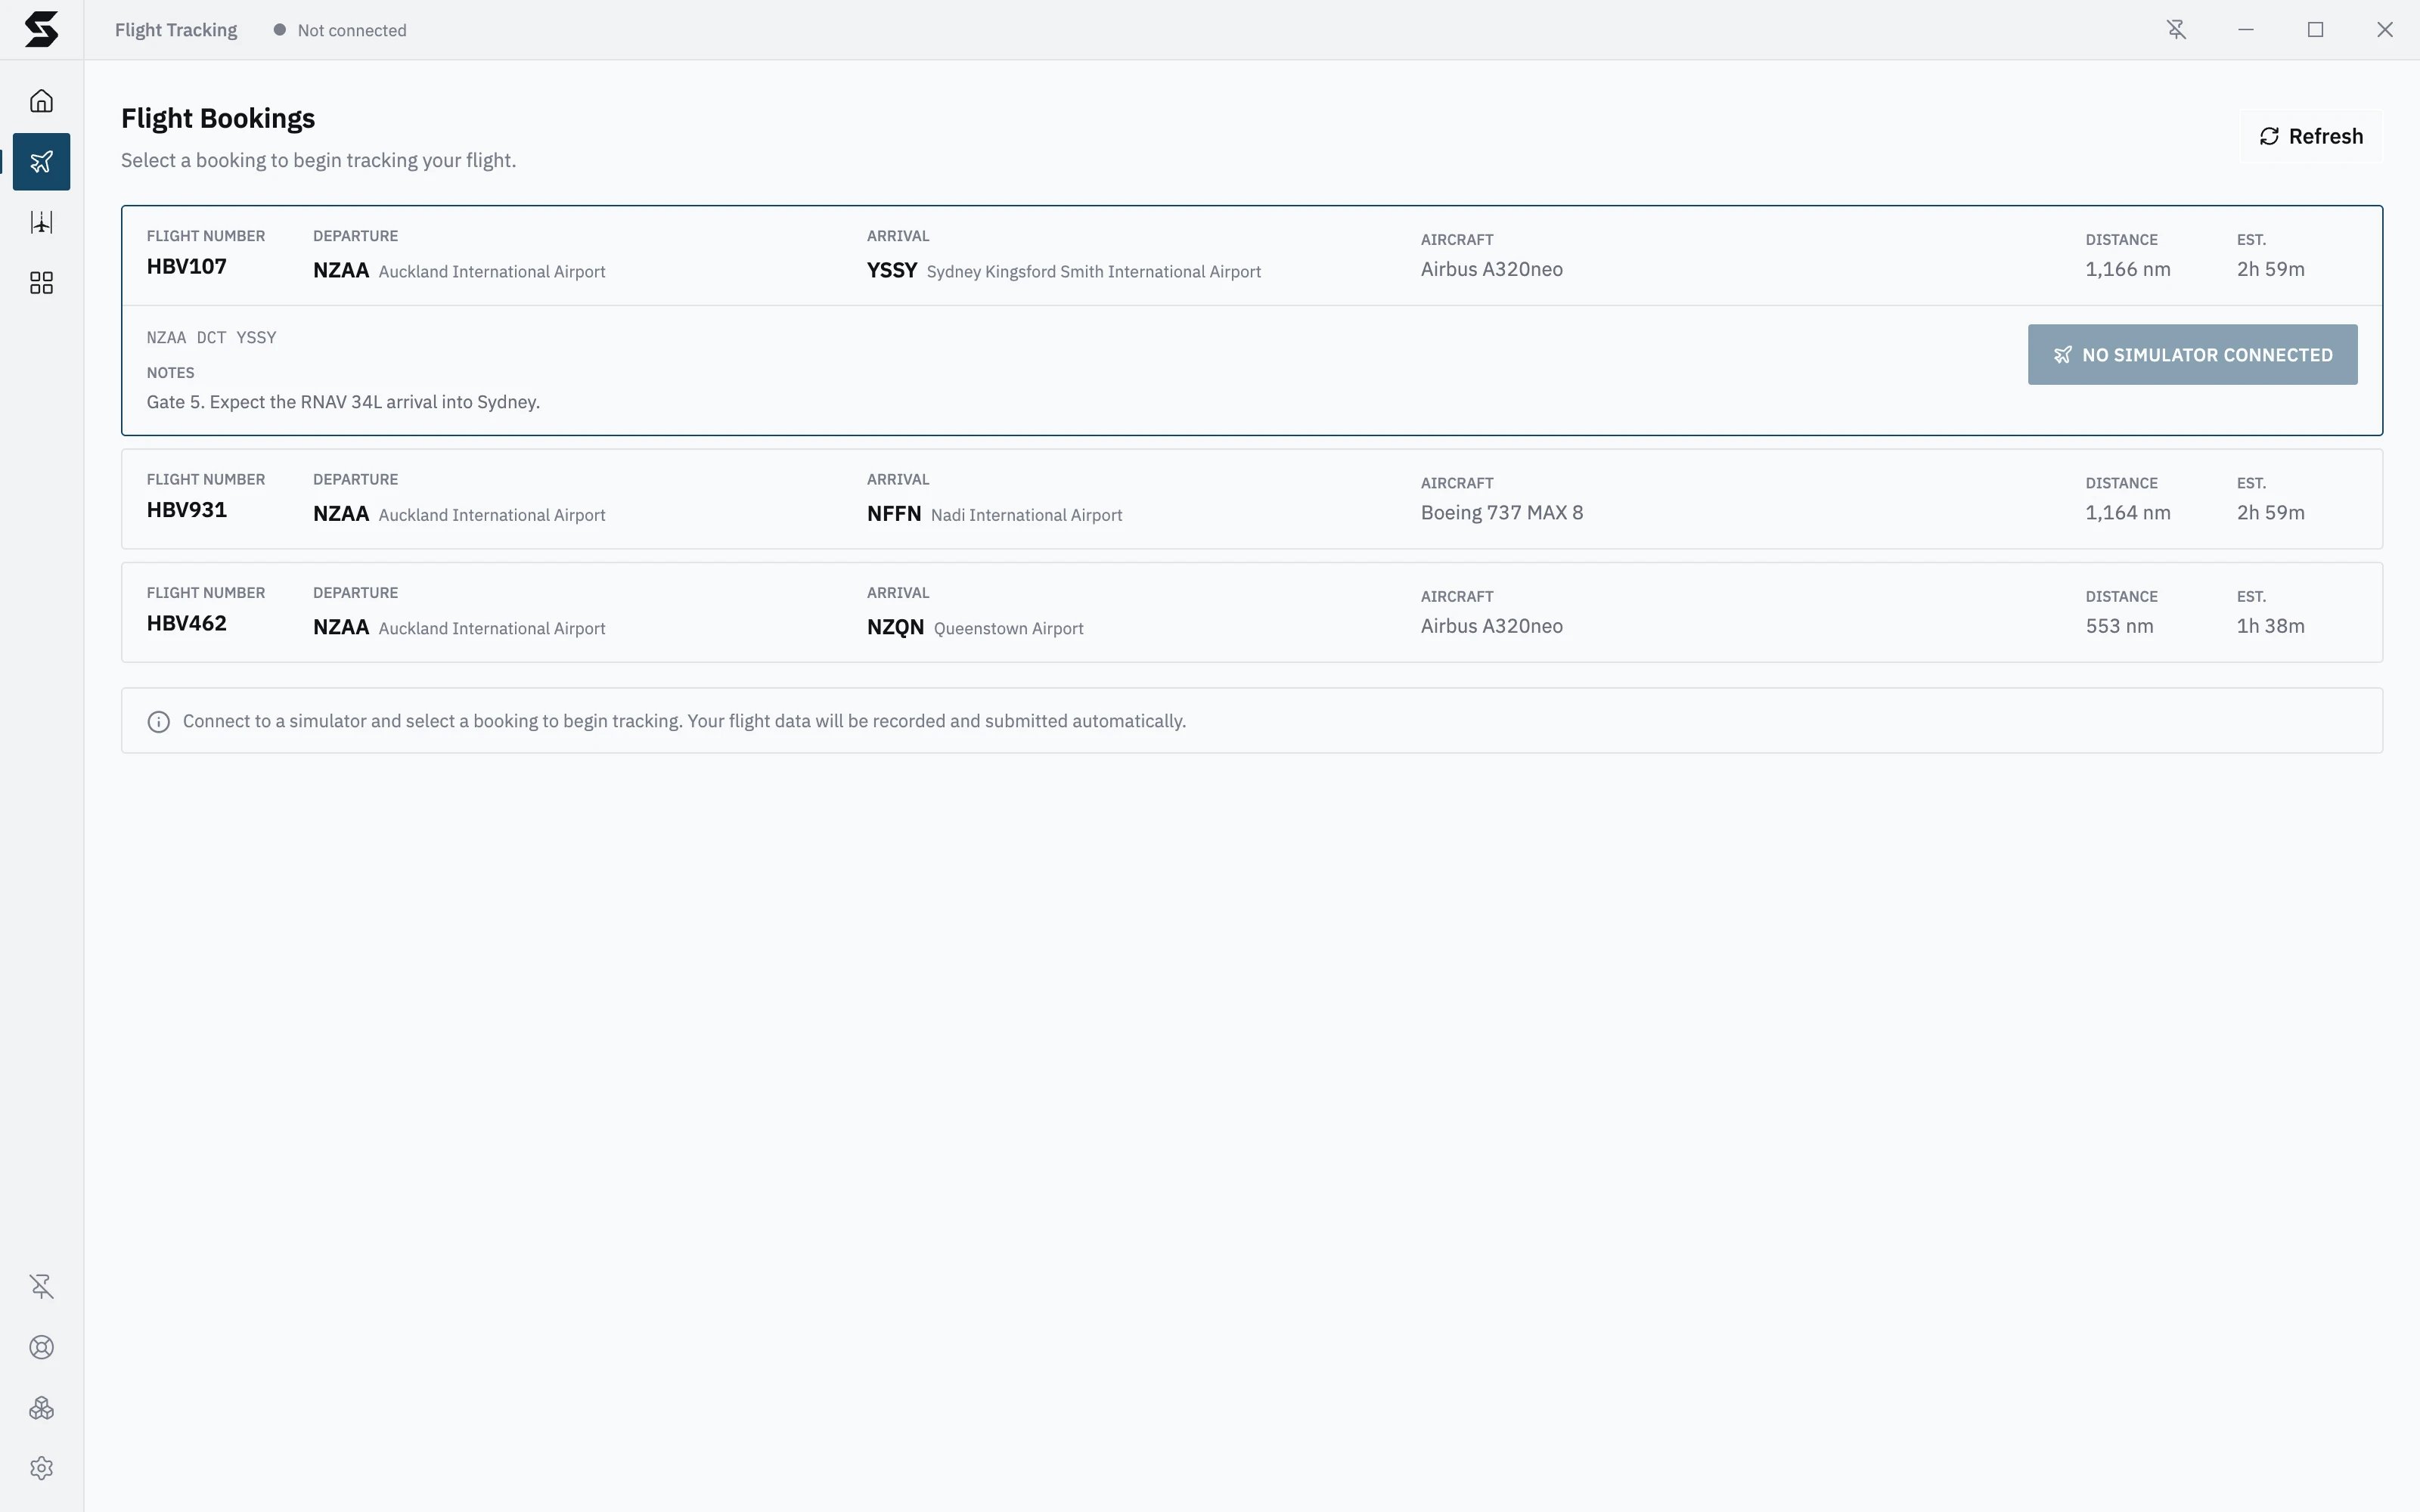Click the NZAA DCT YSSY route text
This screenshot has height=1512, width=2420.
211,338
